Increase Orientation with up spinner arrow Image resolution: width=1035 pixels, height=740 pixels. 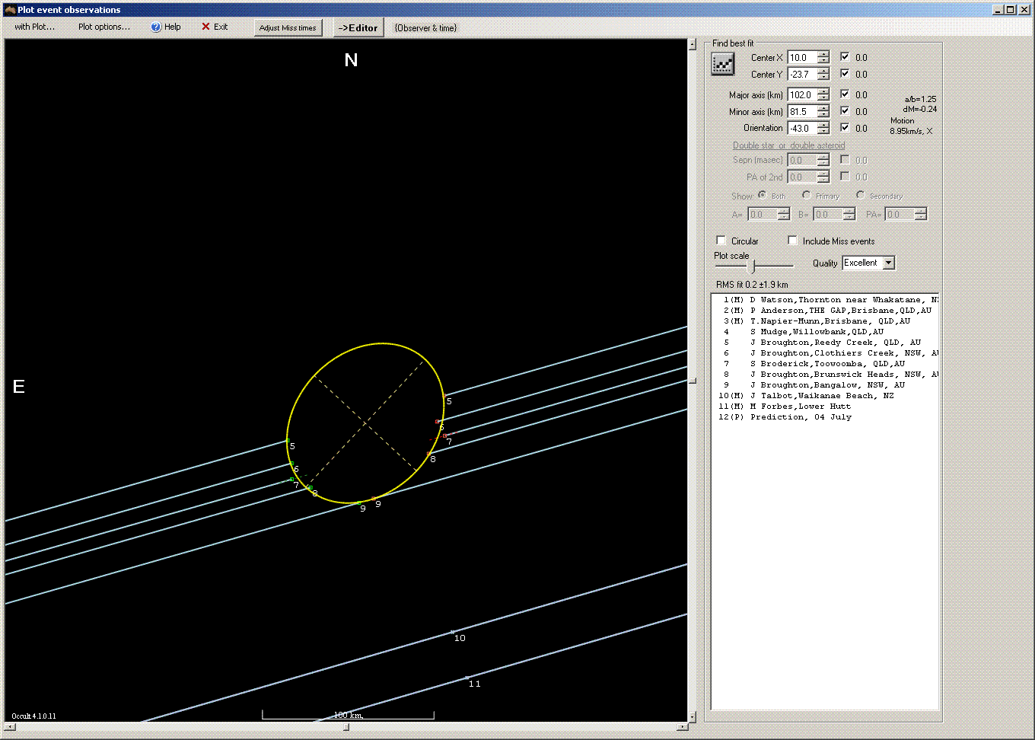(823, 125)
